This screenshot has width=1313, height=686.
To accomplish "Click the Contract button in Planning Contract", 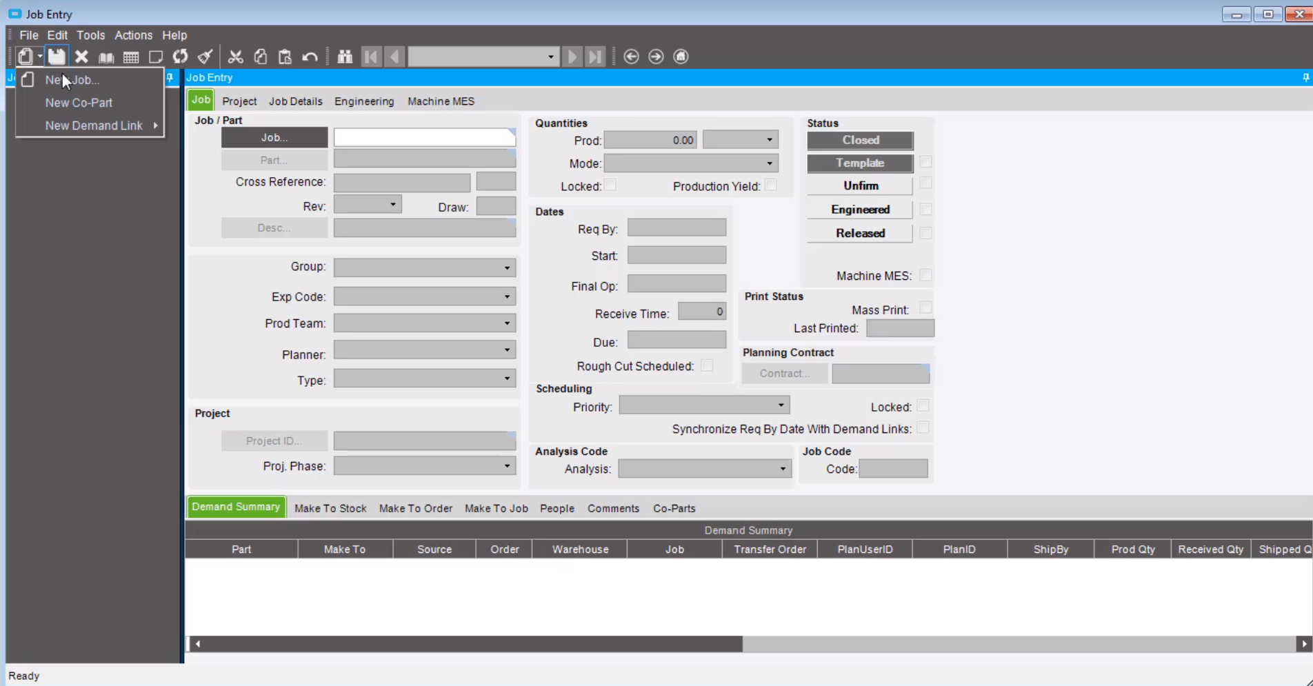I will point(784,373).
